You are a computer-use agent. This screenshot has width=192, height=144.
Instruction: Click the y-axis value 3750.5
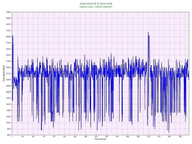click(9, 43)
